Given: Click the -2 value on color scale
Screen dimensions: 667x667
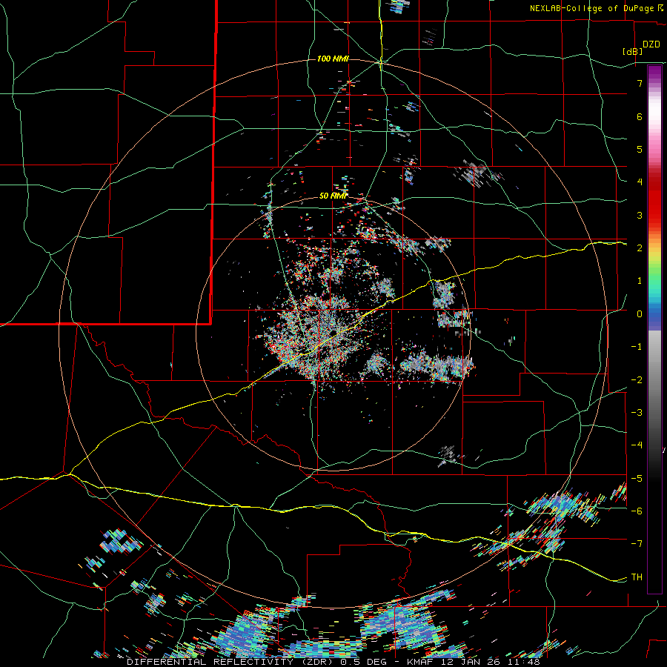Looking at the screenshot, I should (x=637, y=380).
